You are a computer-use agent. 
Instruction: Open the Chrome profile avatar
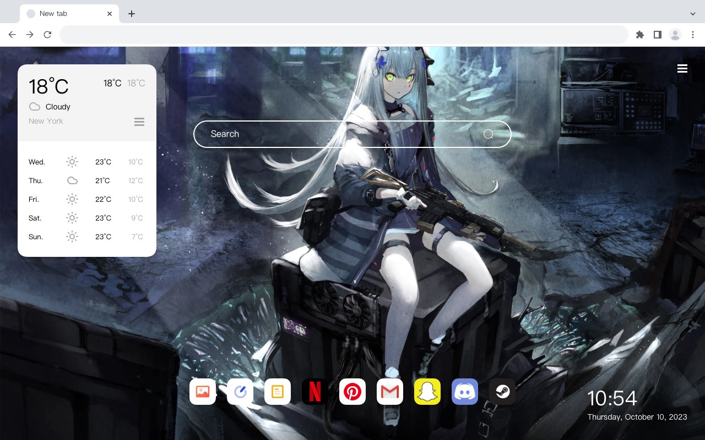point(675,35)
